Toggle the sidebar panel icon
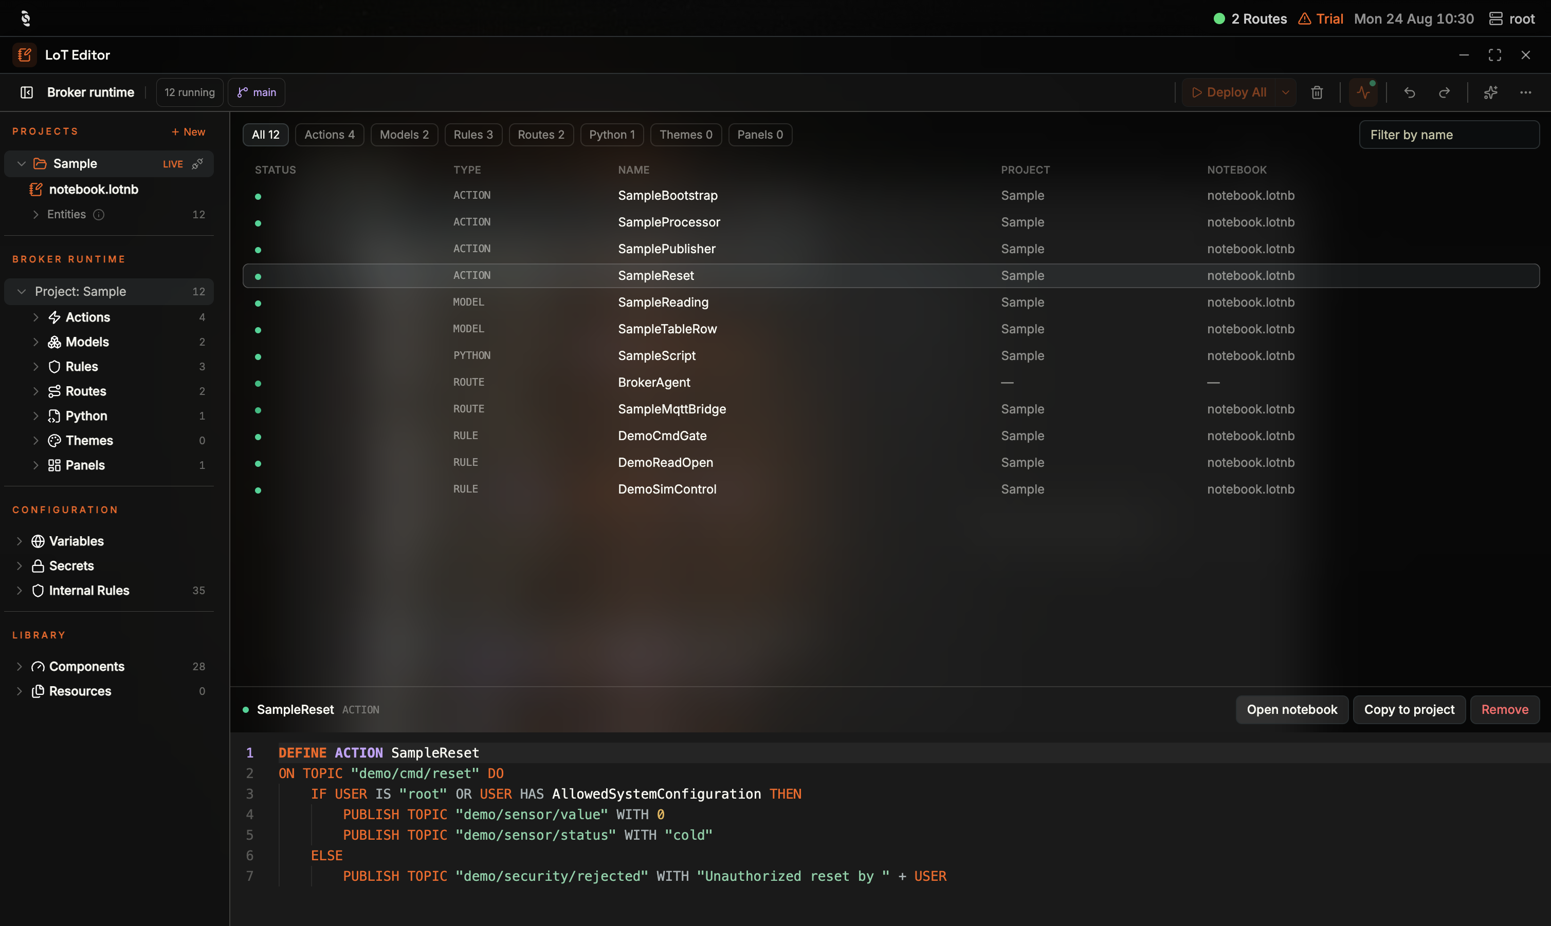 point(27,92)
